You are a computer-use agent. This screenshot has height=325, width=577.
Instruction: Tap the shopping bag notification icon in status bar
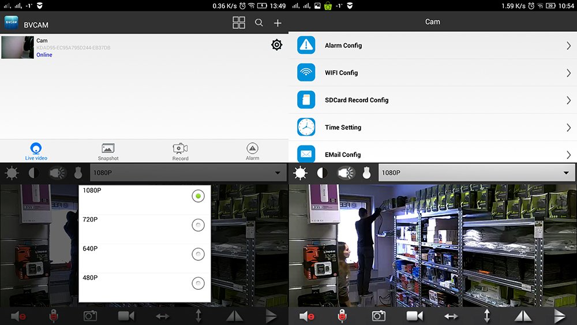[328, 6]
